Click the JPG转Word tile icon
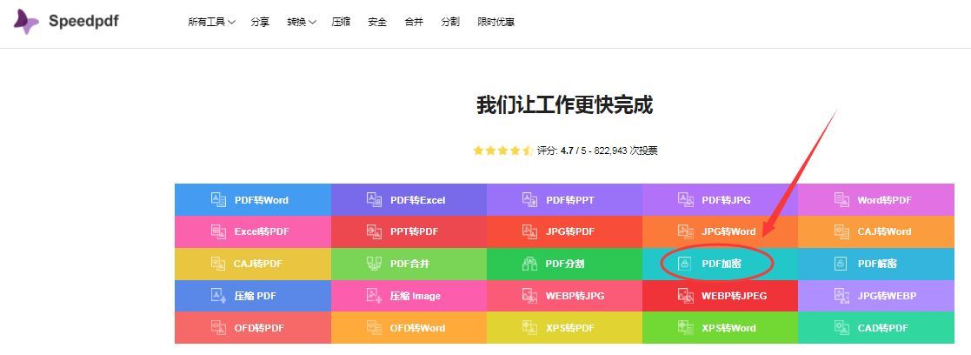Viewport: 971px width, 355px height. (686, 231)
